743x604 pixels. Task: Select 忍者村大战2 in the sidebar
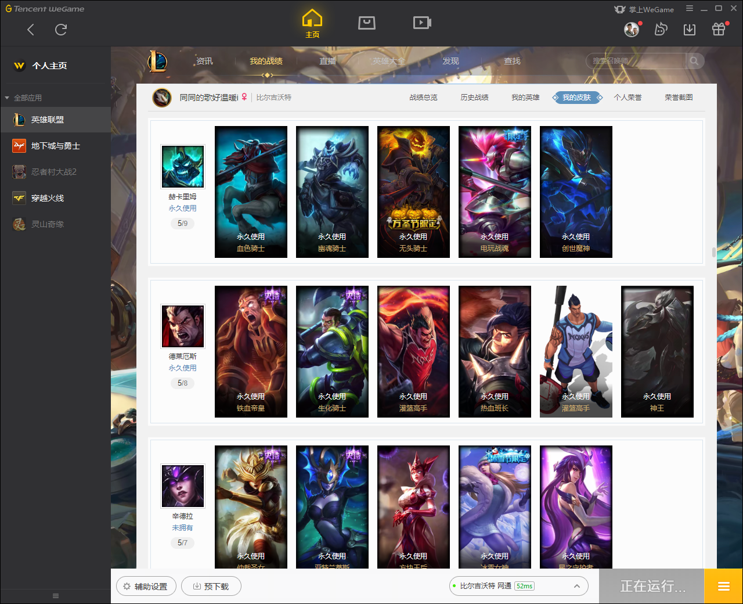point(55,172)
